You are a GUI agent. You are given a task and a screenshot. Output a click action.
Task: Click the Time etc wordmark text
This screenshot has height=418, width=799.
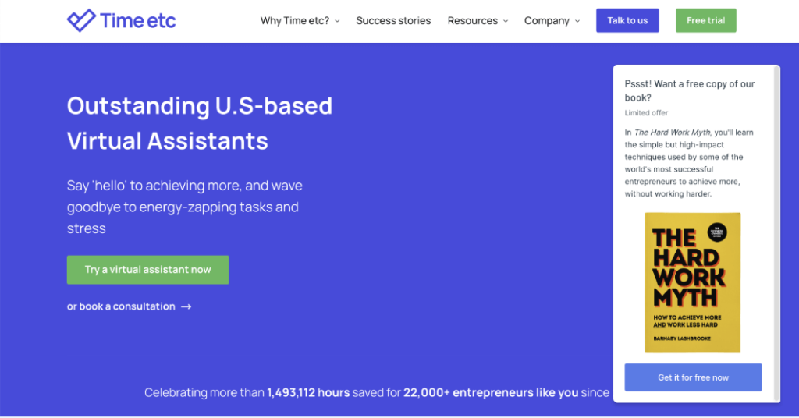(x=137, y=21)
